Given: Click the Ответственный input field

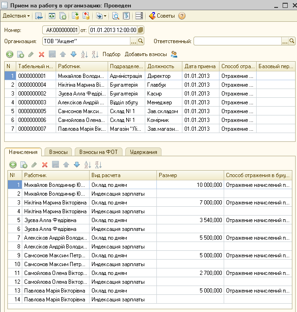Looking at the screenshot, I should 238,41.
